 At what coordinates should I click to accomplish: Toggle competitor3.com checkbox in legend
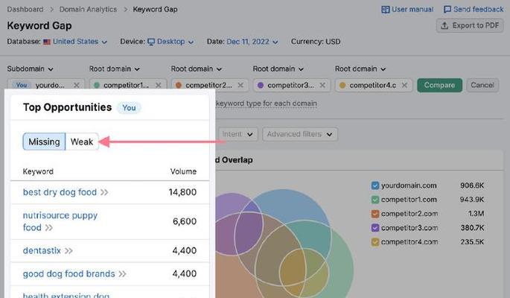tap(375, 228)
